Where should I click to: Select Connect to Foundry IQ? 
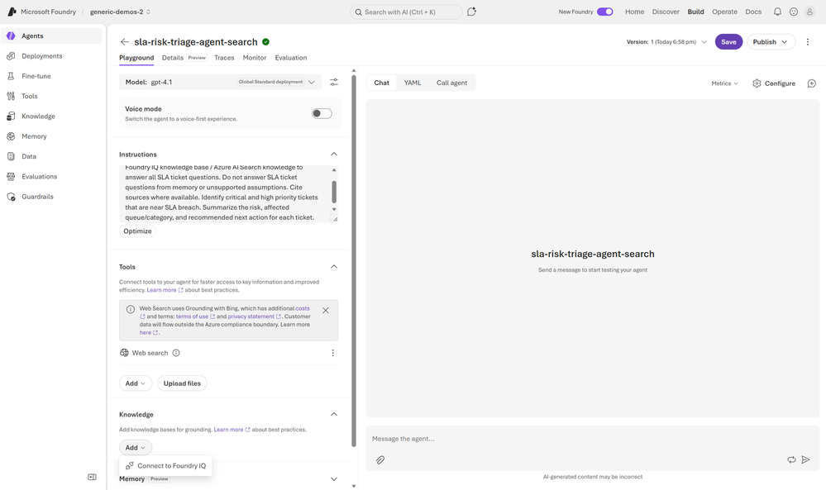[166, 466]
